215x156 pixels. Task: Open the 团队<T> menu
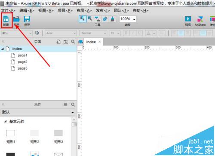(x=121, y=11)
